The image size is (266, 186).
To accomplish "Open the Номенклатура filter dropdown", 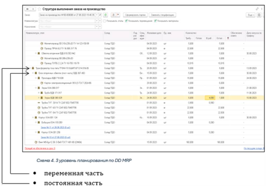I will click(97, 21).
